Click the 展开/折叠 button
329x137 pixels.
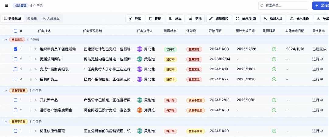pyautogui.click(x=246, y=18)
